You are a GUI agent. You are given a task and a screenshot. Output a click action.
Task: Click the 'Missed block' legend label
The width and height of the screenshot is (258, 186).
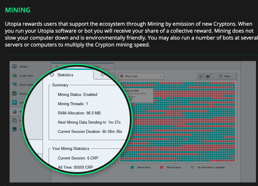[x=174, y=167]
